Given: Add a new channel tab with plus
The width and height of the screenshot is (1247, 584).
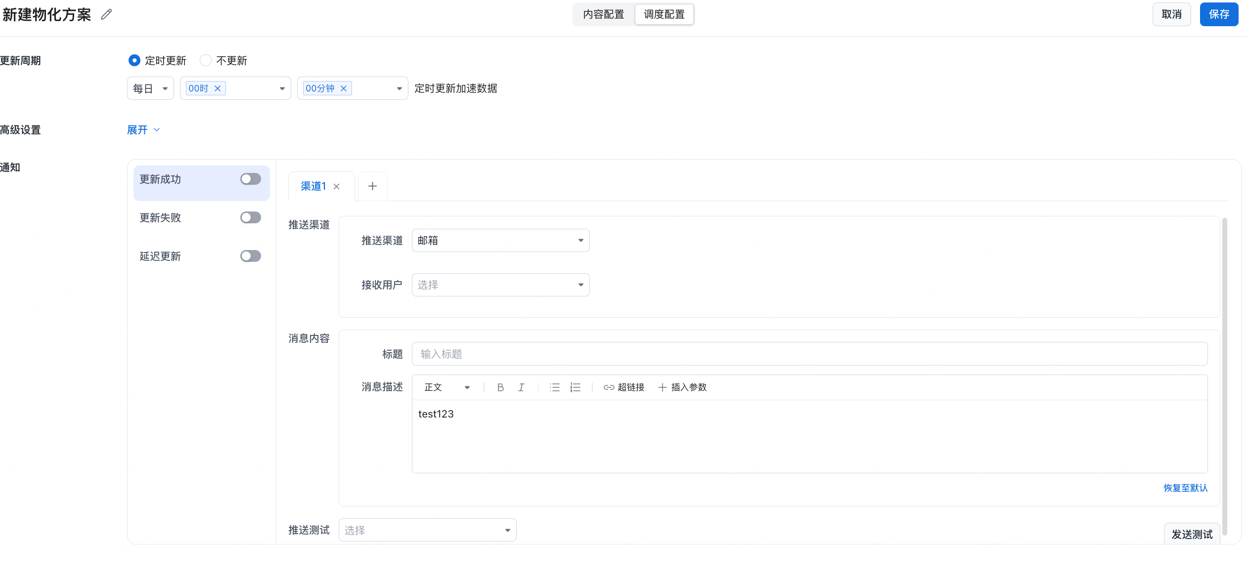Looking at the screenshot, I should pyautogui.click(x=372, y=186).
